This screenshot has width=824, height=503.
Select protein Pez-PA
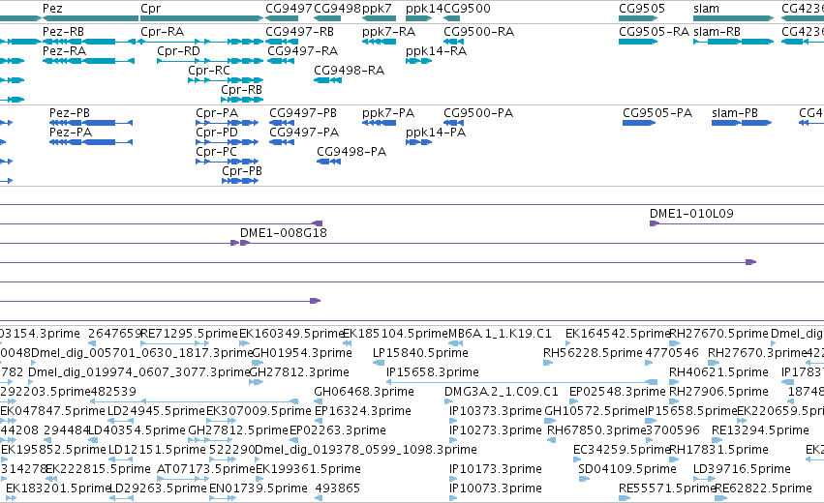click(x=91, y=142)
